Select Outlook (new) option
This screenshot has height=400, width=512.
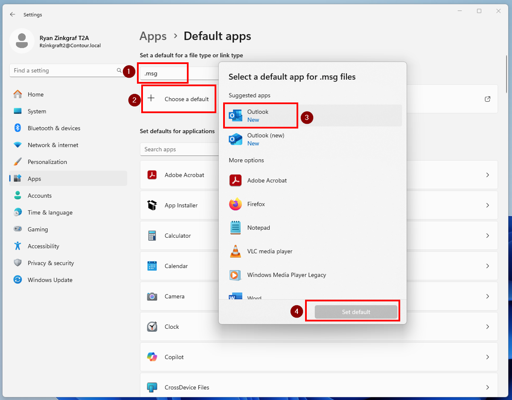pos(312,139)
